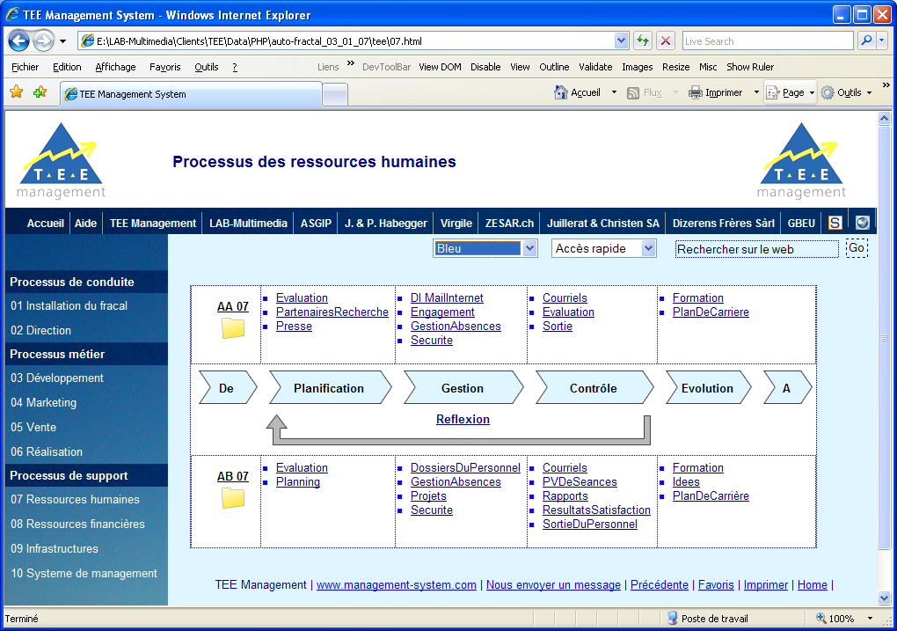Click the page vertical scrollbar down arrow
The image size is (897, 631).
884,598
